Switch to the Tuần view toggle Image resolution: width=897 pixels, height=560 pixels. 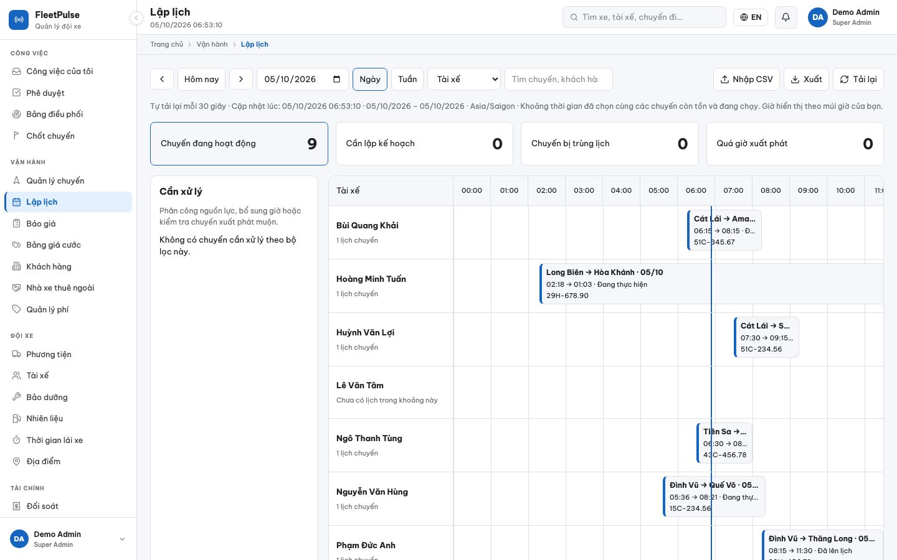point(407,79)
